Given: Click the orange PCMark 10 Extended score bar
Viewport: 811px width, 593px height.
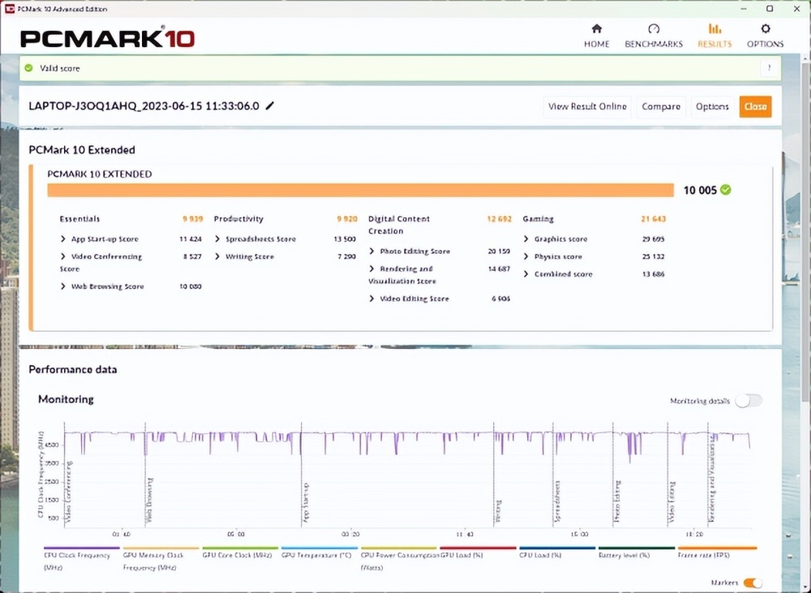Looking at the screenshot, I should (x=361, y=190).
